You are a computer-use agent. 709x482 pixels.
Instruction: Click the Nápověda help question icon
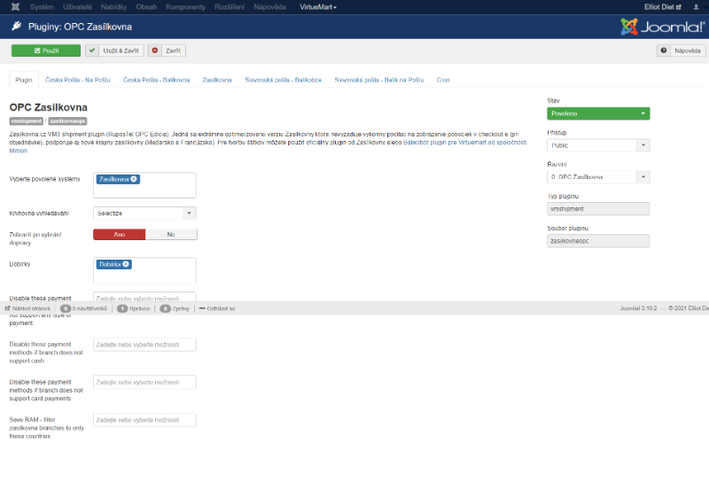click(663, 51)
